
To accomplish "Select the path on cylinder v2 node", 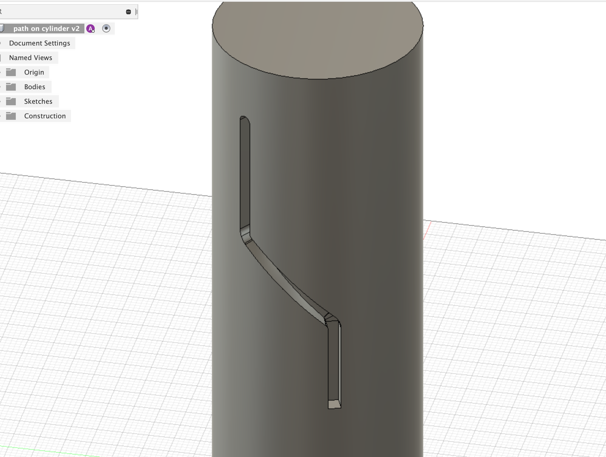I will click(x=46, y=29).
